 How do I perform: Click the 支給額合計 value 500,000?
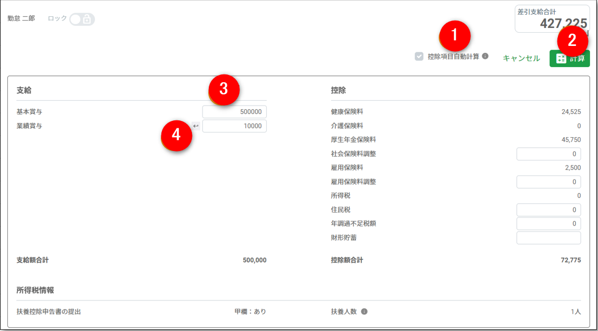[x=254, y=260]
